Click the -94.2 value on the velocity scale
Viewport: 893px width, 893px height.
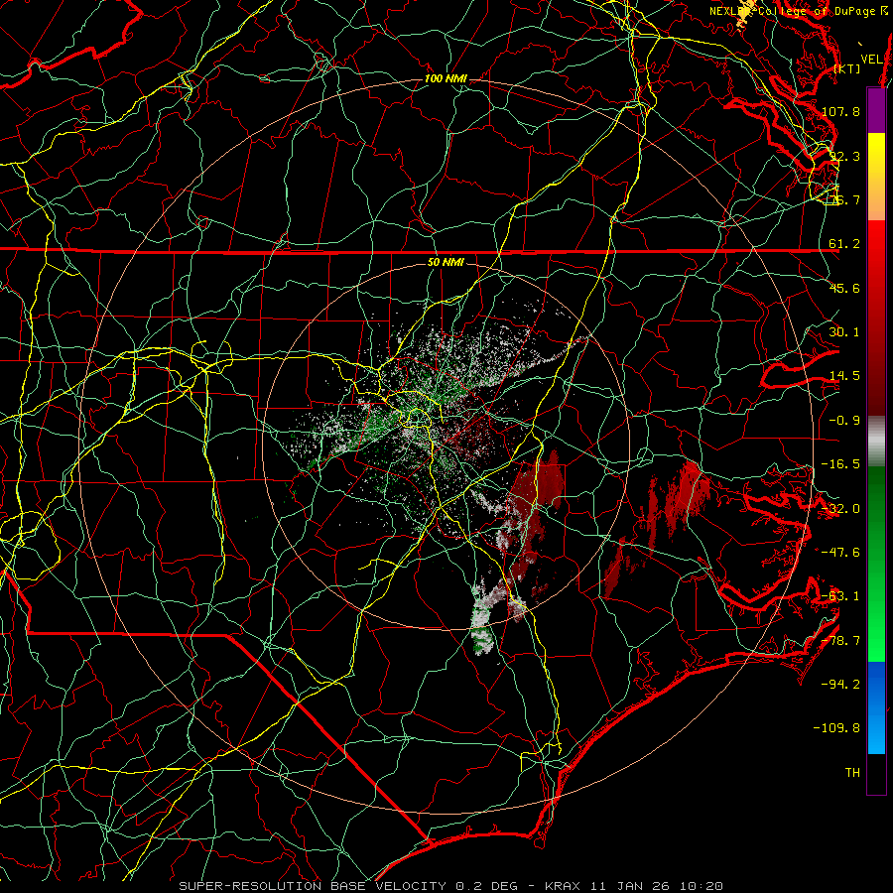click(840, 685)
